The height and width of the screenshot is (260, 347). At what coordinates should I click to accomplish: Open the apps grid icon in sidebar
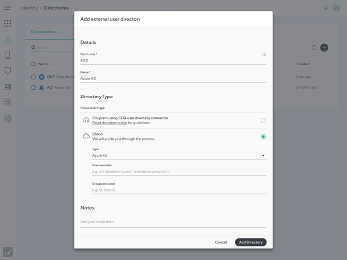[8, 24]
